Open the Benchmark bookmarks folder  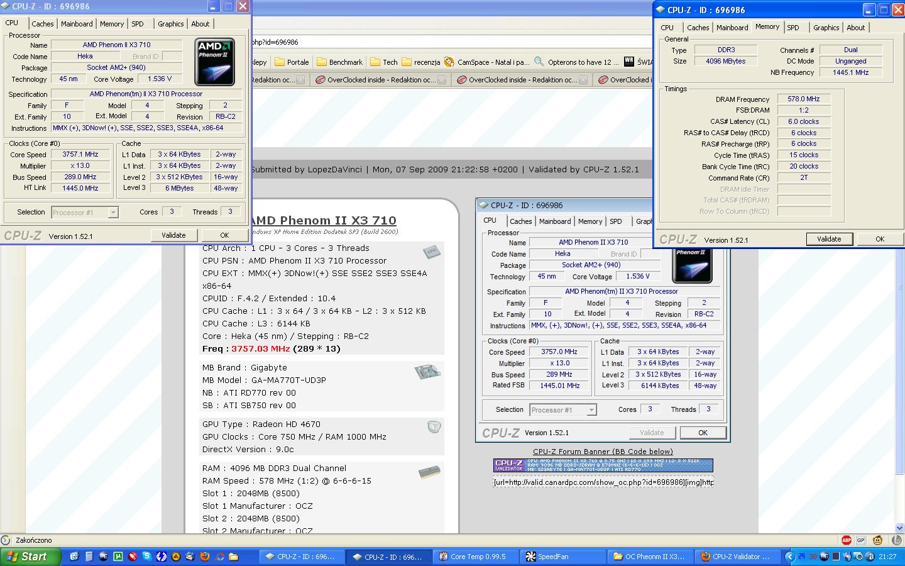pyautogui.click(x=339, y=62)
